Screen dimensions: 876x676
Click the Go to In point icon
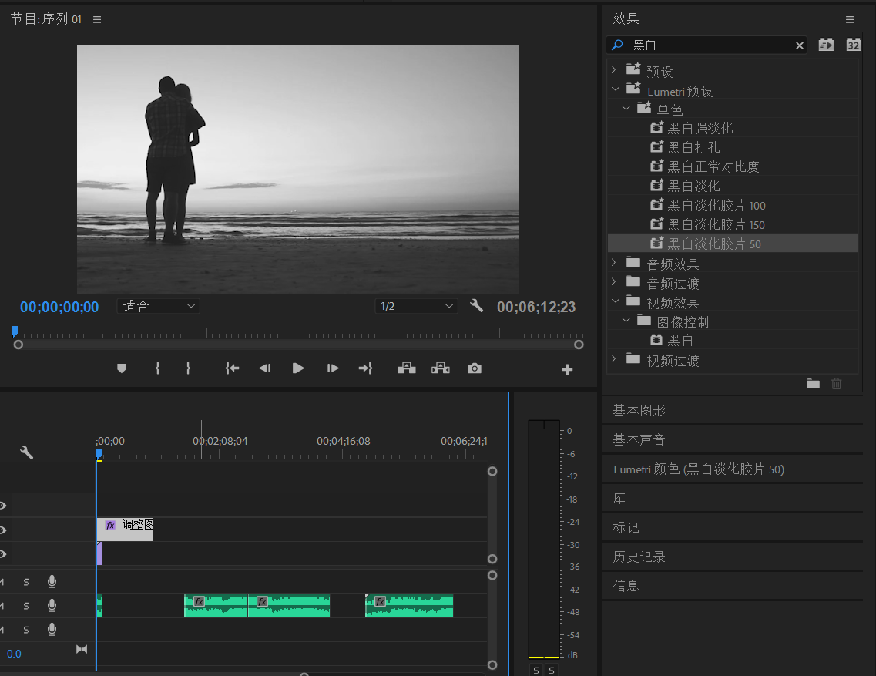232,368
